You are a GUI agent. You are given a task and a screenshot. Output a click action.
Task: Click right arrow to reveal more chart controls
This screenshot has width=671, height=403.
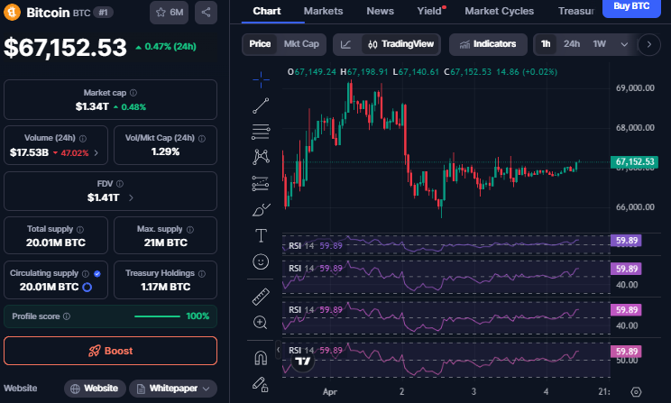point(649,44)
